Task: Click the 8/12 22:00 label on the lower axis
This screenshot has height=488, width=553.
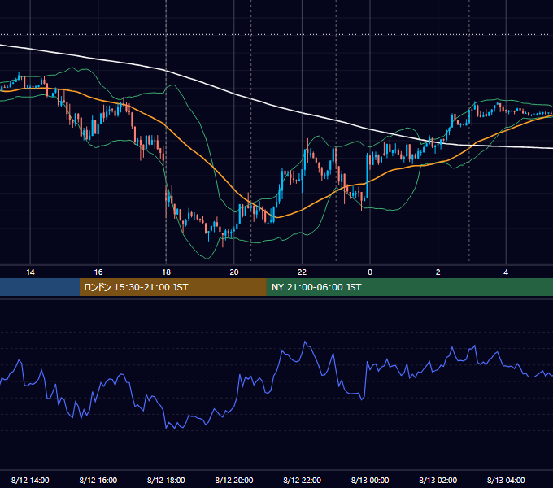Action: point(303,480)
